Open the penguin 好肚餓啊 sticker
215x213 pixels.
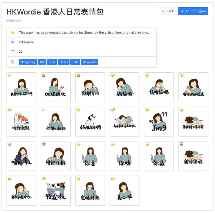[90, 122]
